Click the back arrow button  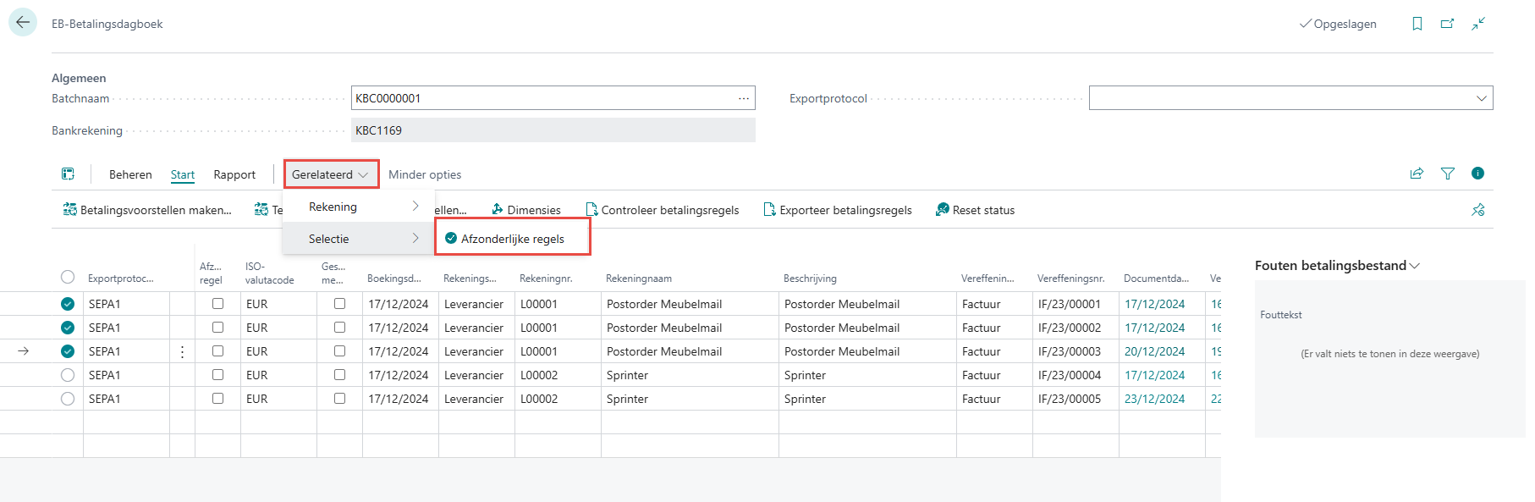(23, 23)
